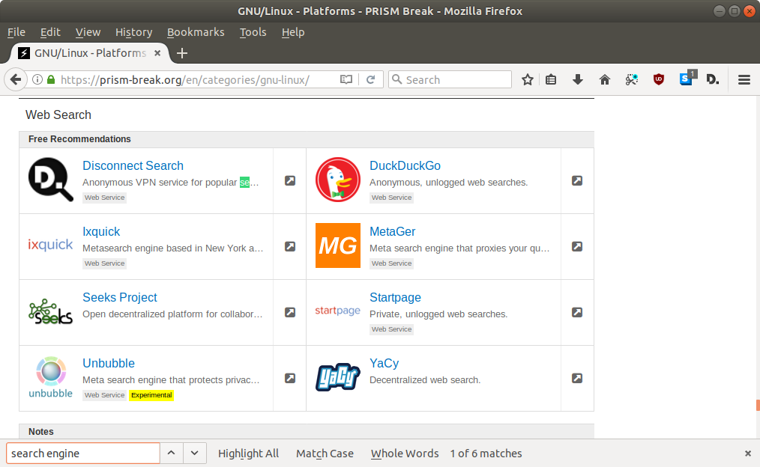
Task: Close the find bar
Action: coord(748,454)
